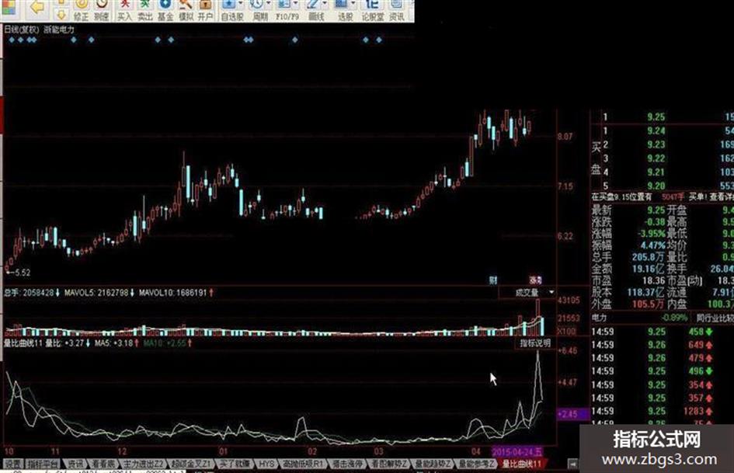Click the 开户 account opening icon
The width and height of the screenshot is (734, 473).
pos(205,10)
